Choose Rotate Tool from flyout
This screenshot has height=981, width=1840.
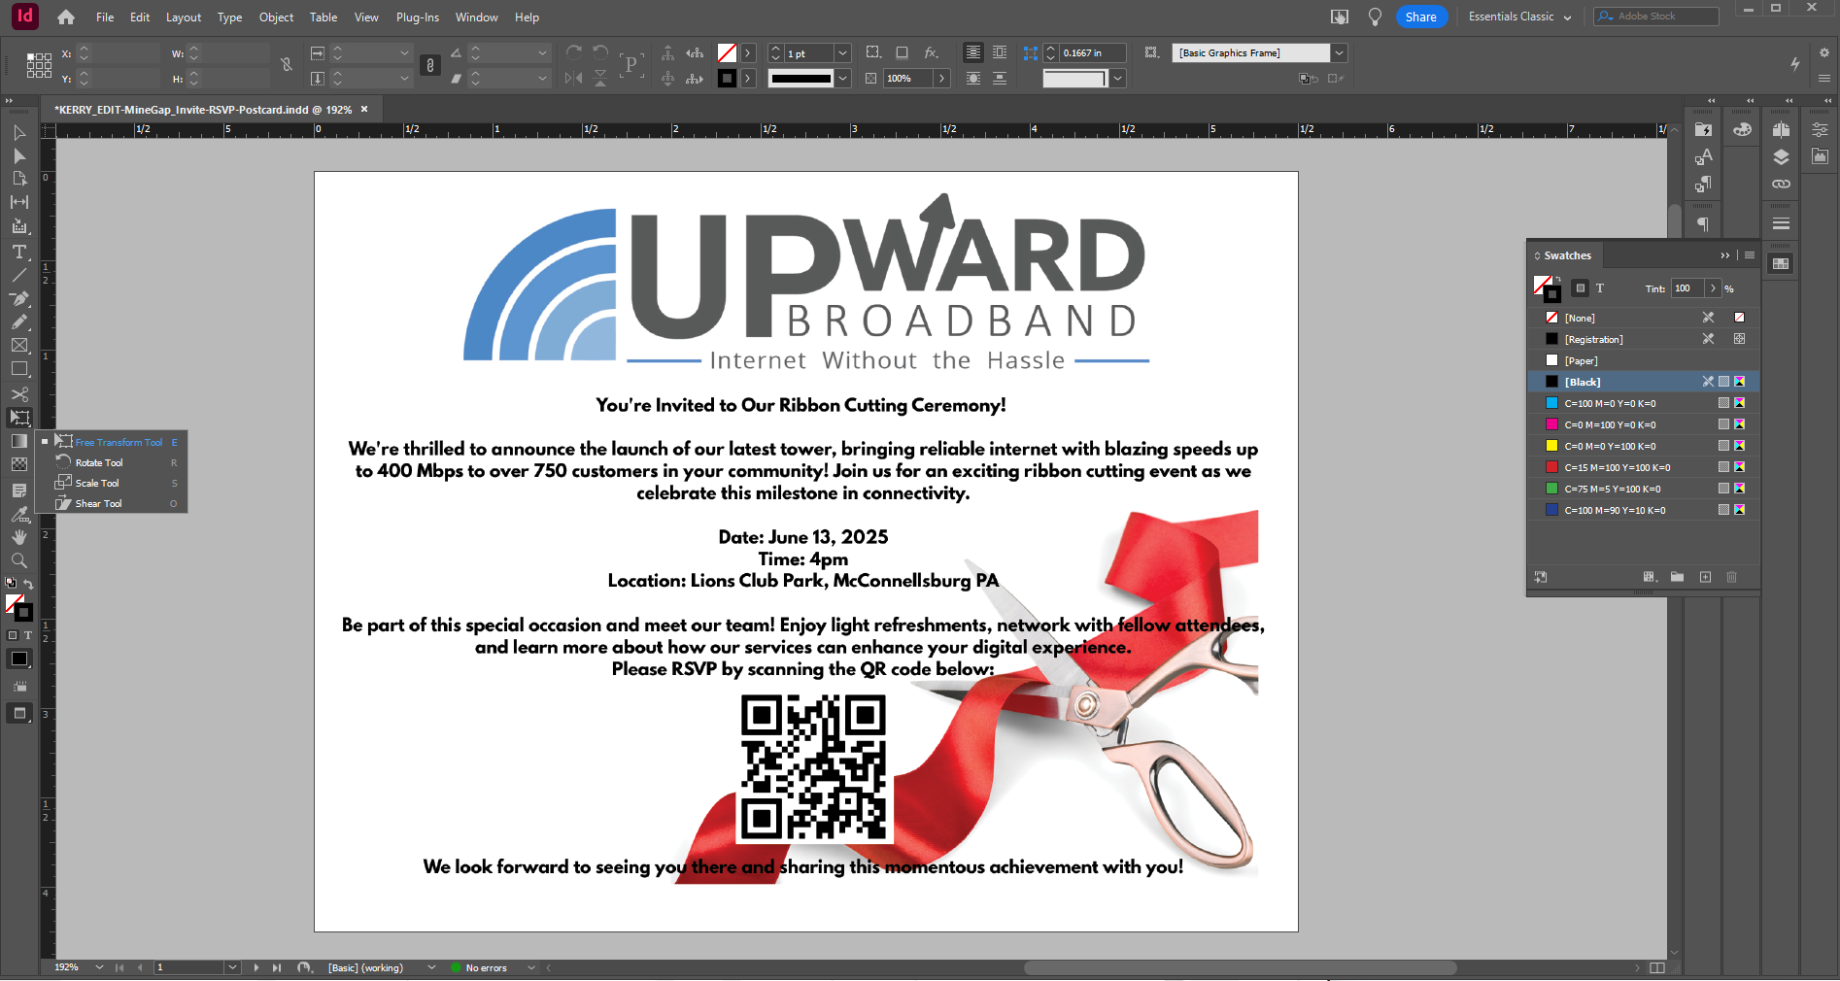(112, 463)
